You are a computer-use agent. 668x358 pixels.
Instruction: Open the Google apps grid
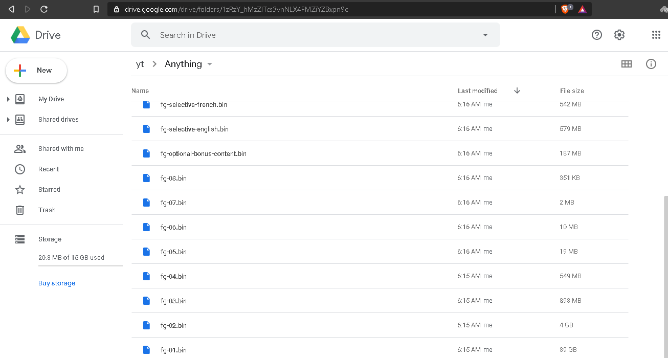point(656,35)
